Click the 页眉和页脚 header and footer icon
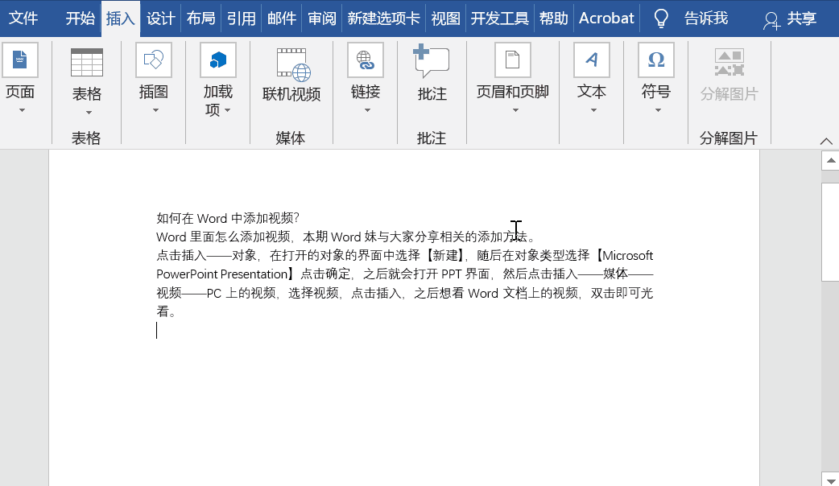 click(x=513, y=60)
